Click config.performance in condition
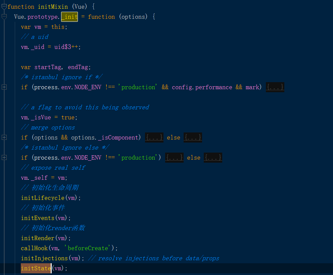The width and height of the screenshot is (333, 275). coord(202,87)
